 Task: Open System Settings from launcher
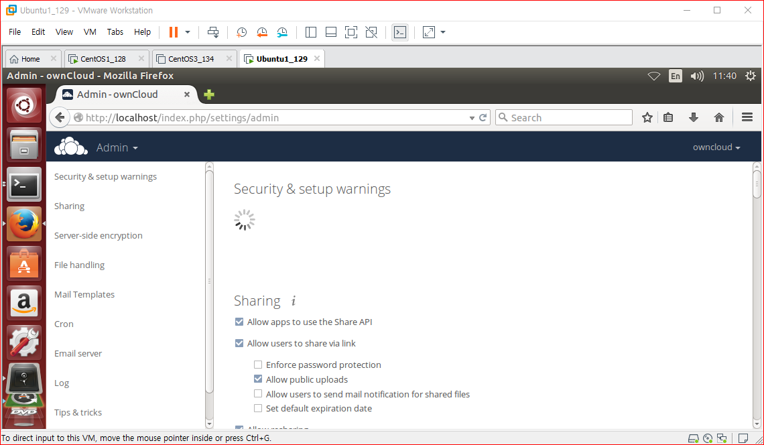click(x=24, y=342)
